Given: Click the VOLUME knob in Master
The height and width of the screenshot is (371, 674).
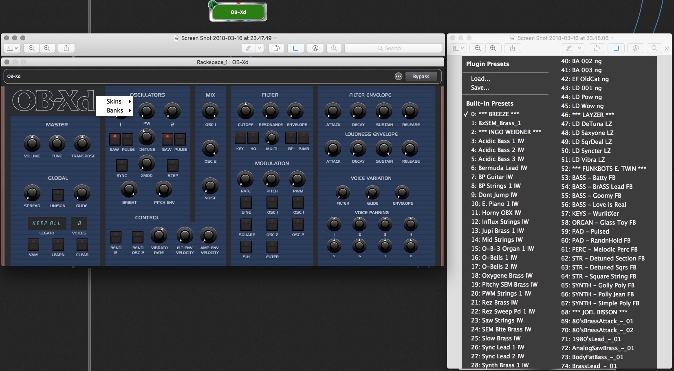Looking at the screenshot, I should click(32, 143).
